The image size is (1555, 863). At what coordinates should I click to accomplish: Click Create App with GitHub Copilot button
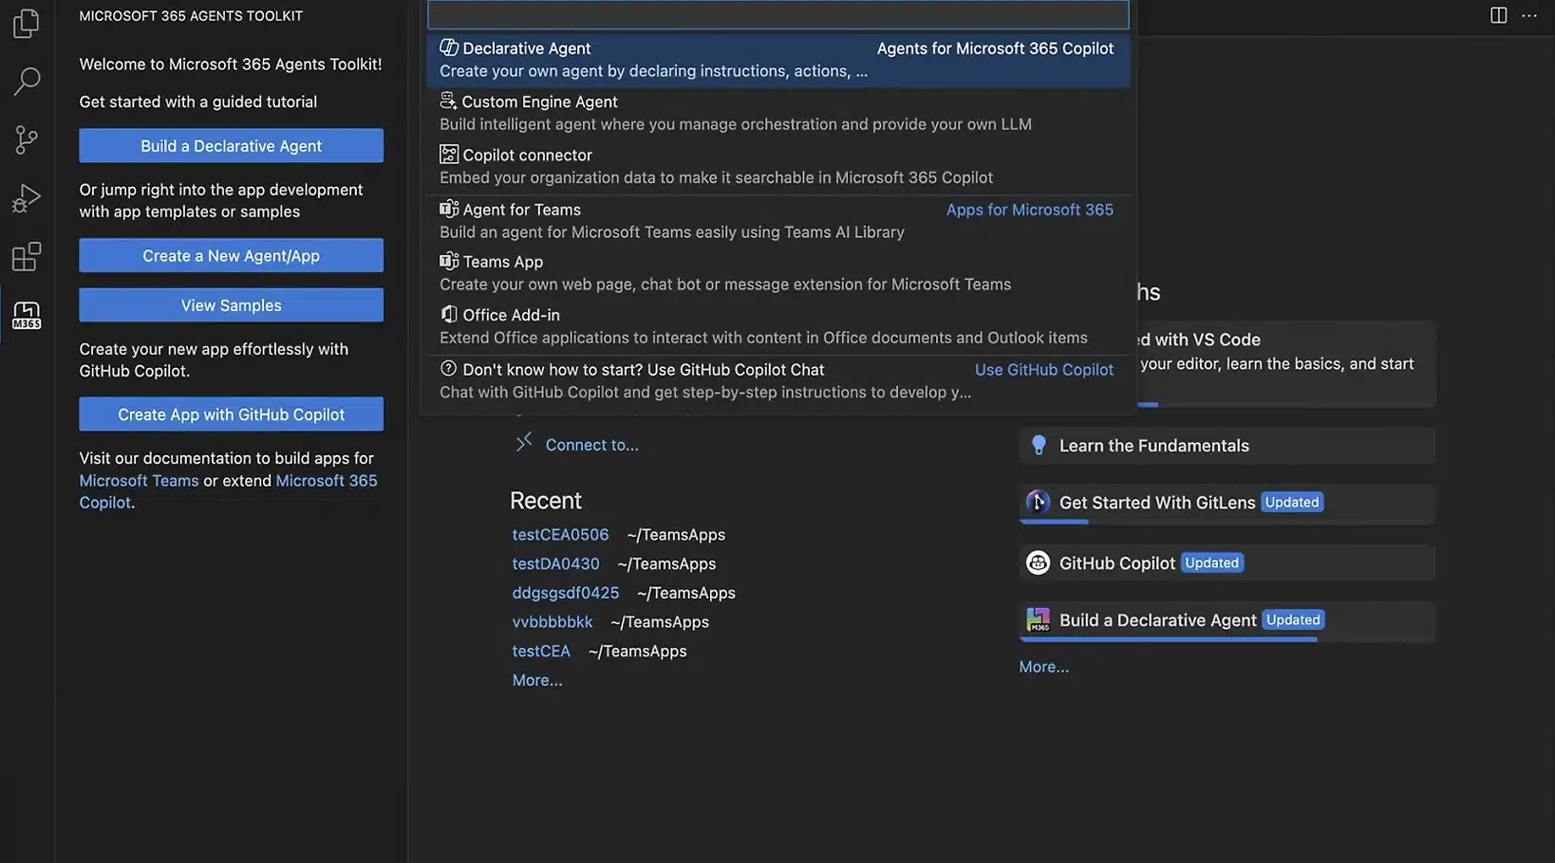click(231, 414)
